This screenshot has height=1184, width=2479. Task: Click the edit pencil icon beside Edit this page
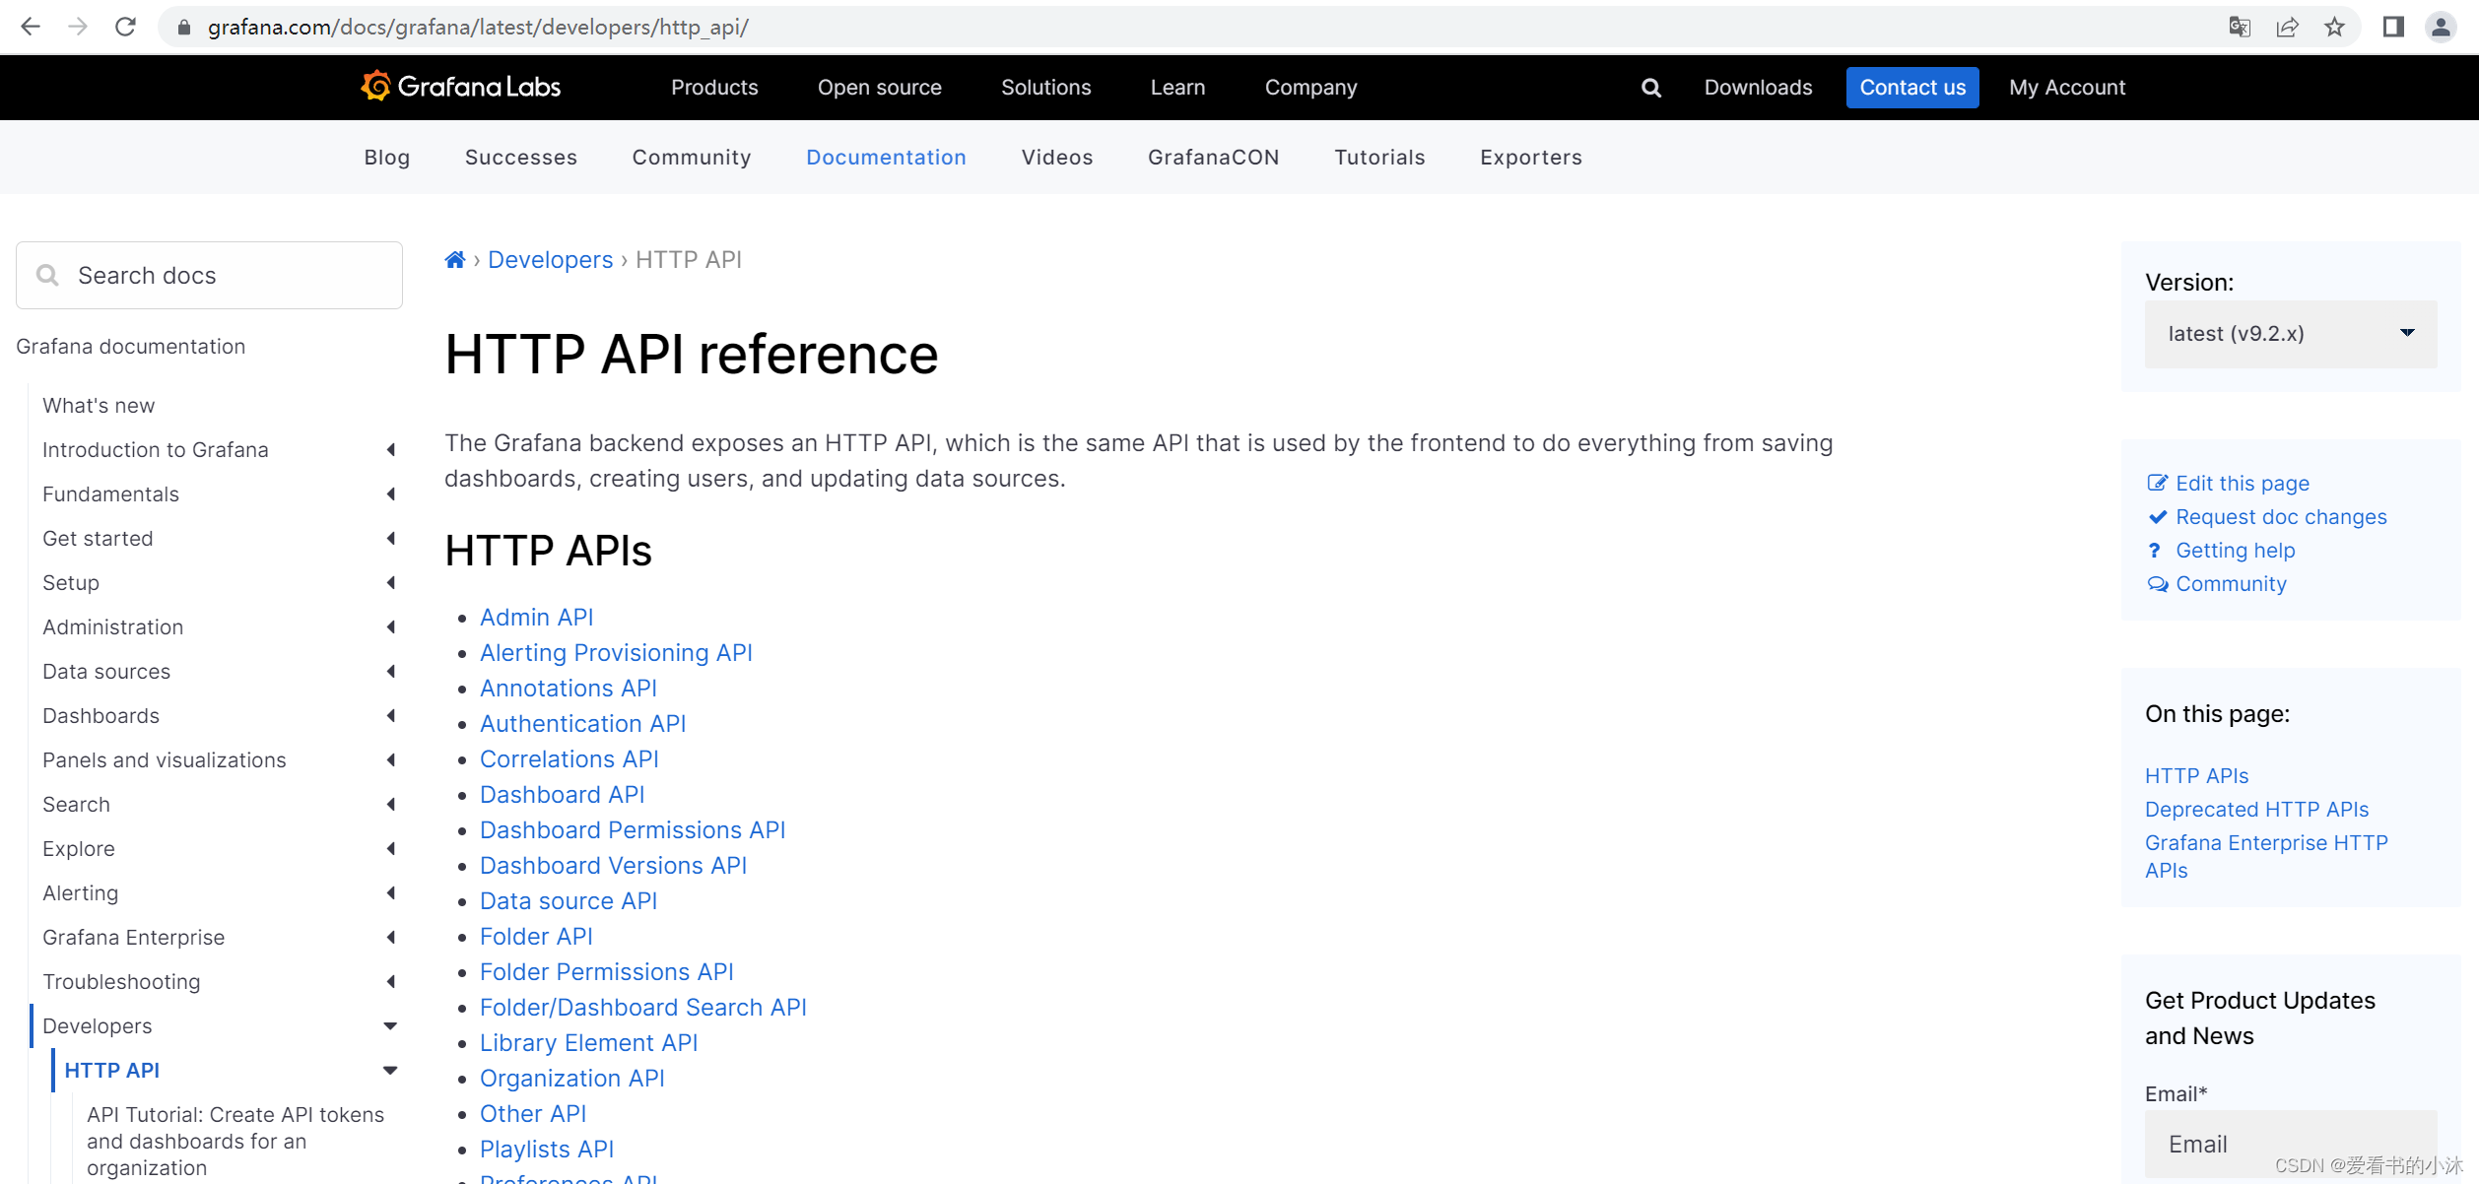(2157, 483)
